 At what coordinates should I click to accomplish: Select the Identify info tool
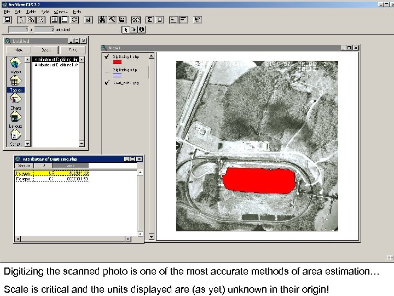click(142, 30)
